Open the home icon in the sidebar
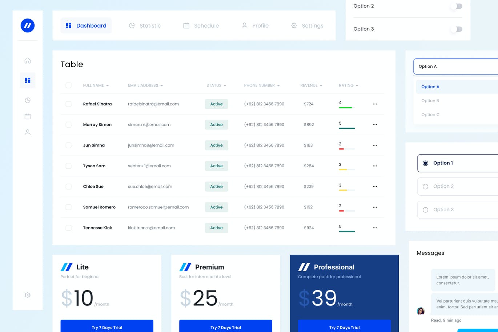Viewport: 498px width, 332px height. point(28,60)
